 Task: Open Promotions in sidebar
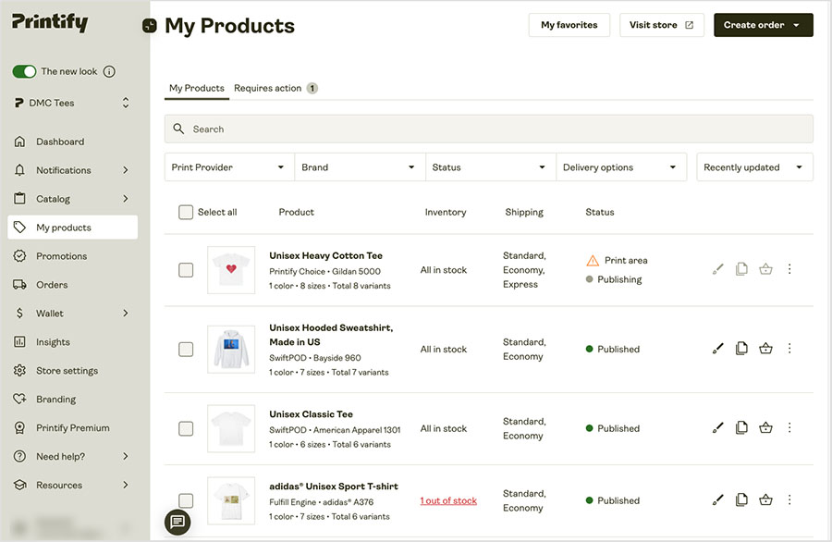(73, 256)
